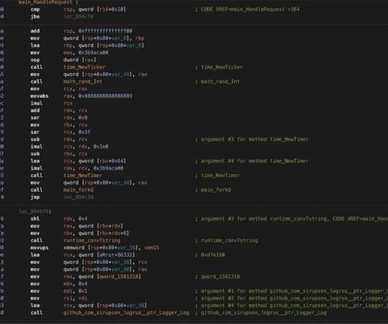388x324 pixels.
Task: Click the '; time_NewTimer' comment
Action: point(217,176)
